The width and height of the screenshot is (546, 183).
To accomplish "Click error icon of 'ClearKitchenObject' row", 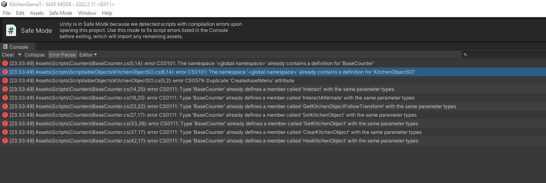I will [5, 132].
